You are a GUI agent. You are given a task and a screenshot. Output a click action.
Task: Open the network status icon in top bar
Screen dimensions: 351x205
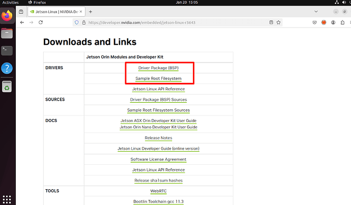[337, 3]
